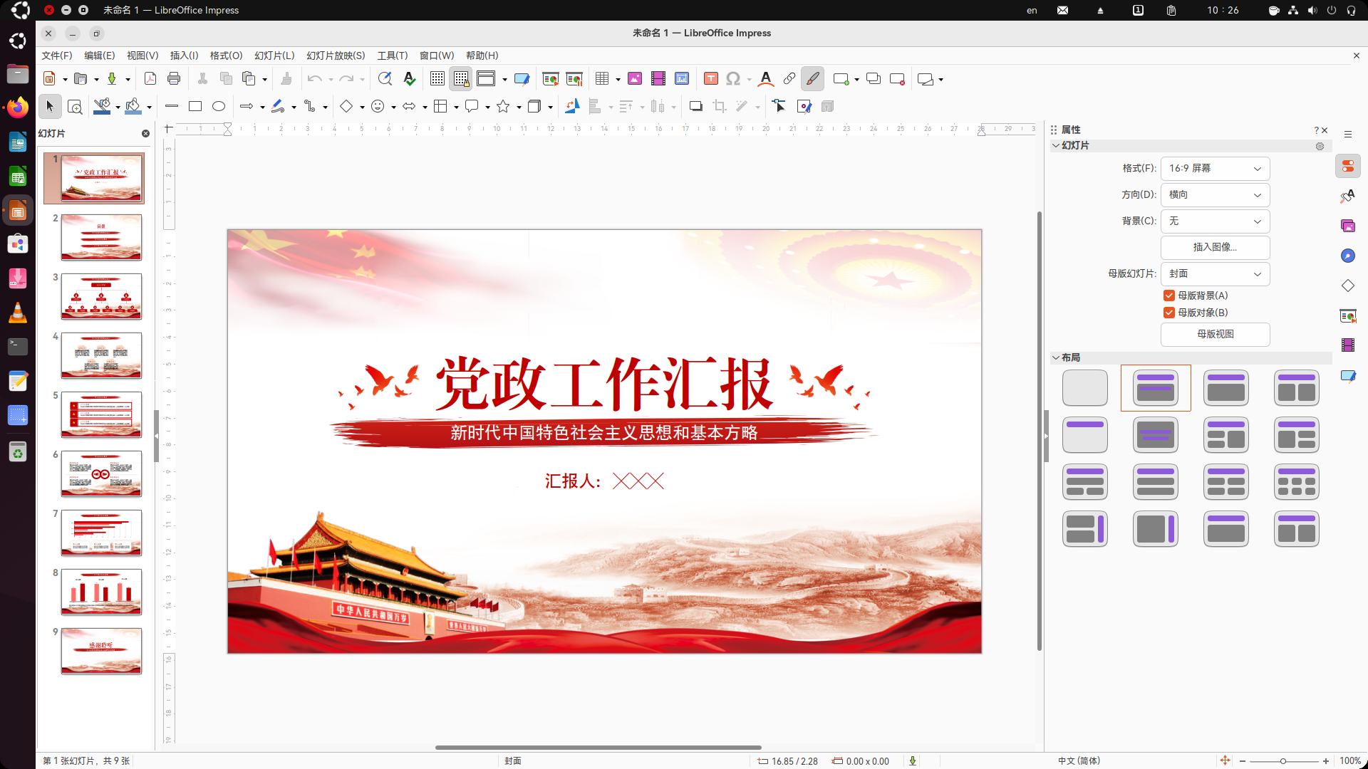Click the 插入图像... button
The image size is (1368, 769).
(x=1215, y=248)
